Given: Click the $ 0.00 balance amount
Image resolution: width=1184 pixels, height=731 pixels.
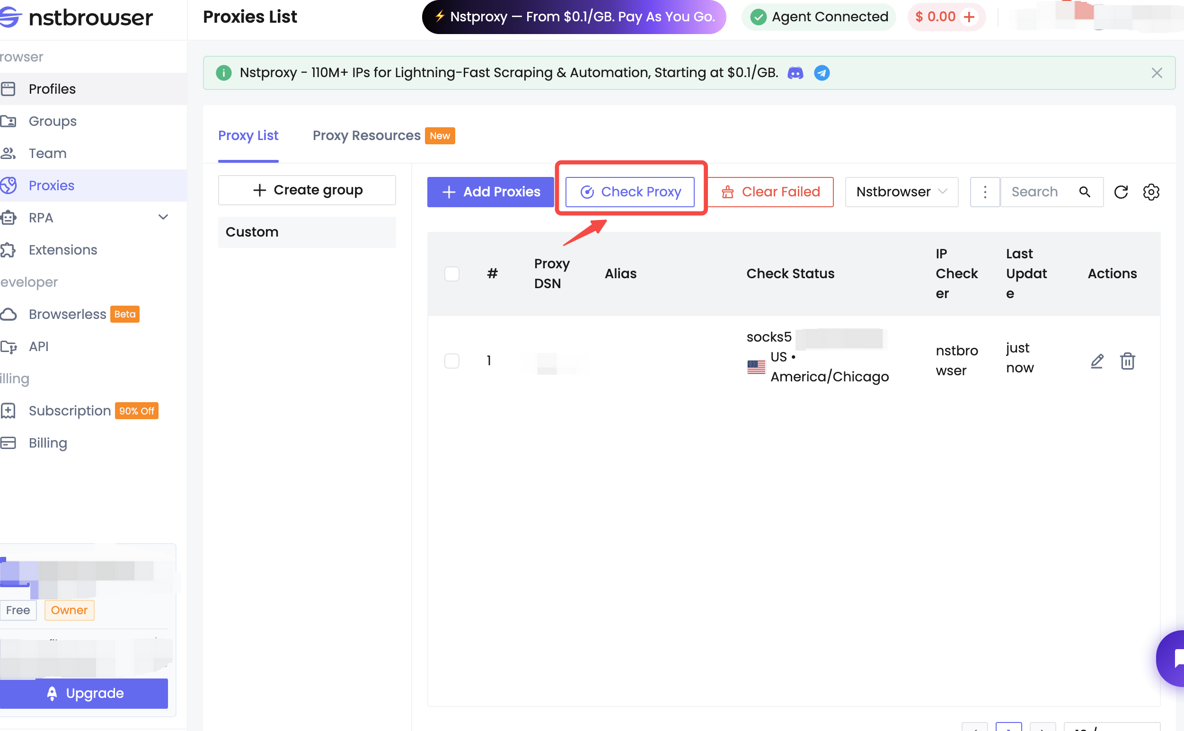Looking at the screenshot, I should tap(935, 17).
